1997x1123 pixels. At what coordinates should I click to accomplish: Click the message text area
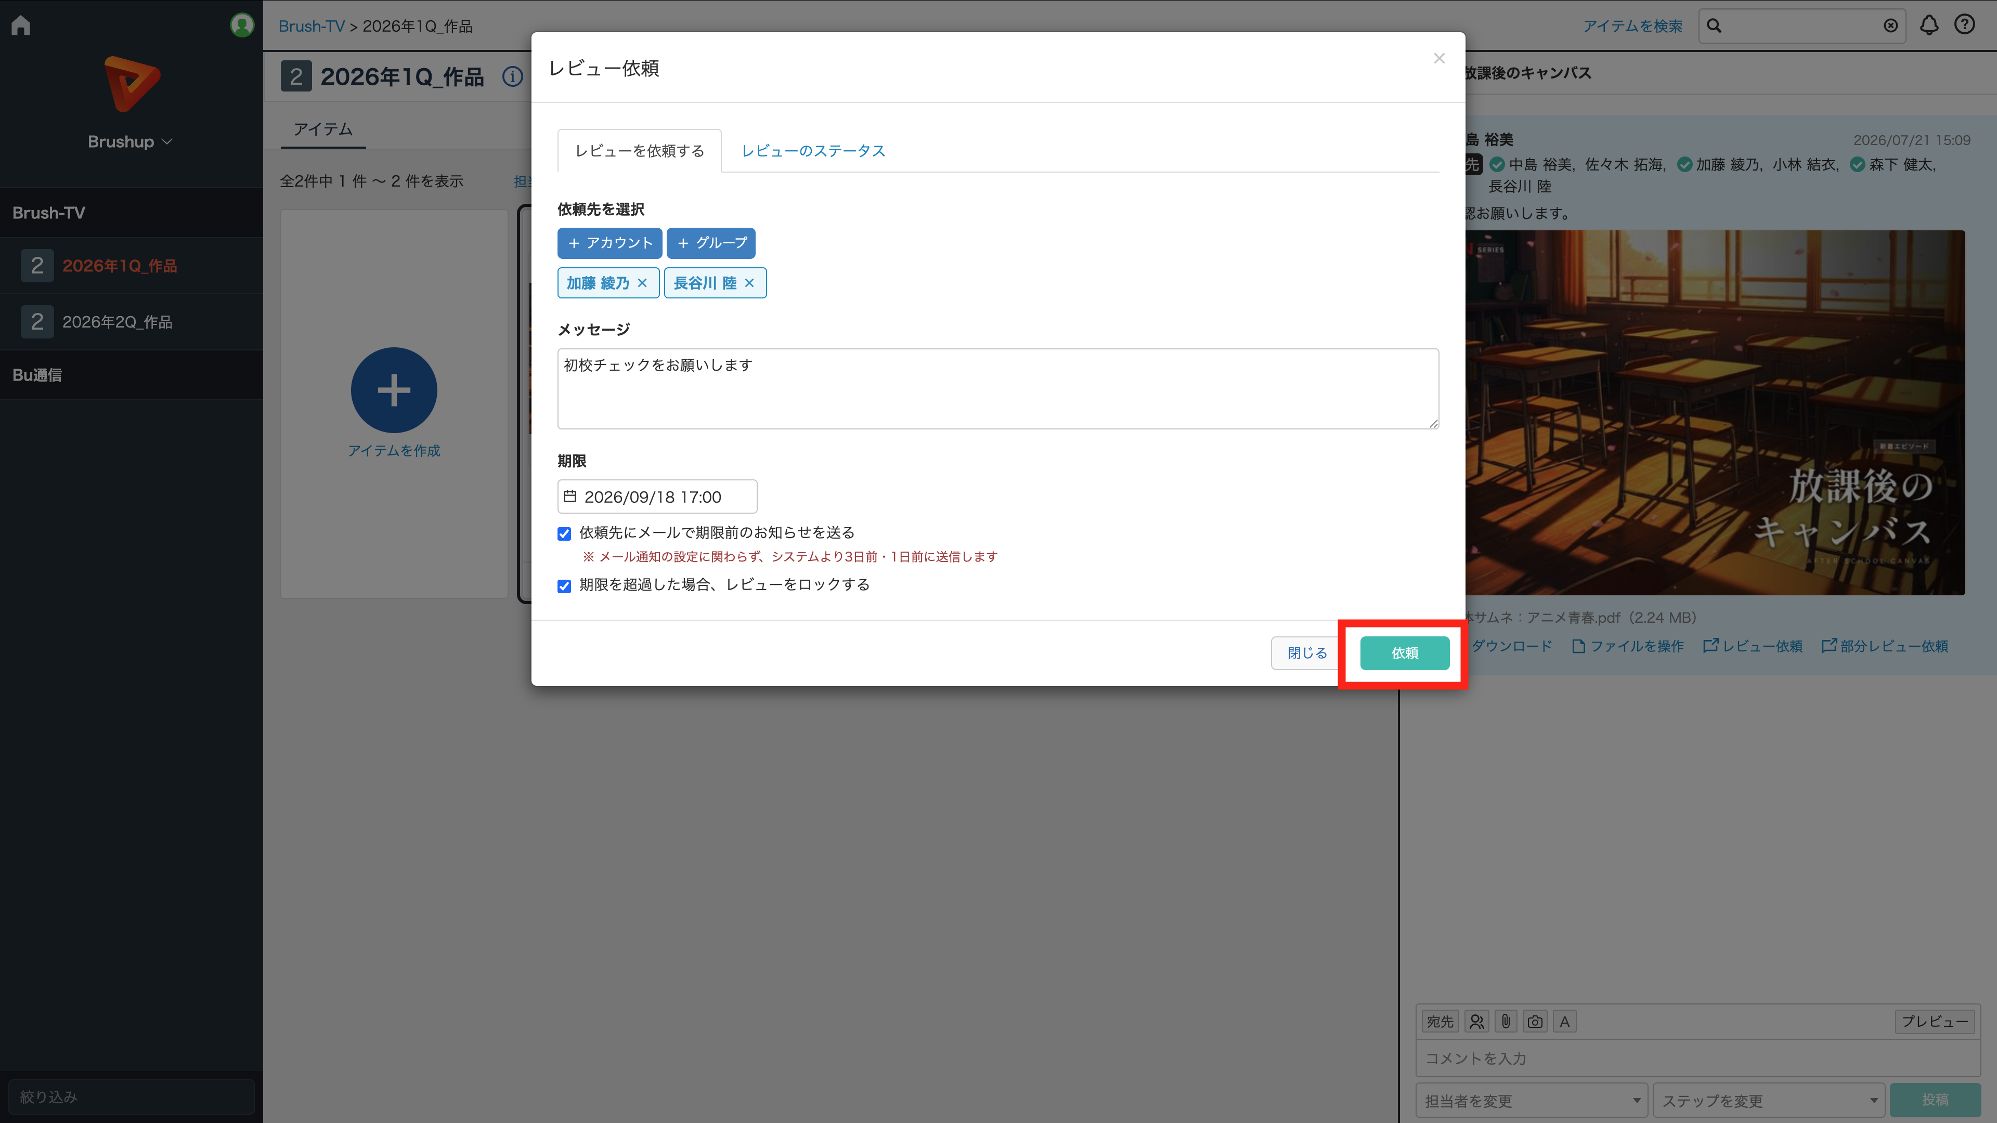[998, 388]
